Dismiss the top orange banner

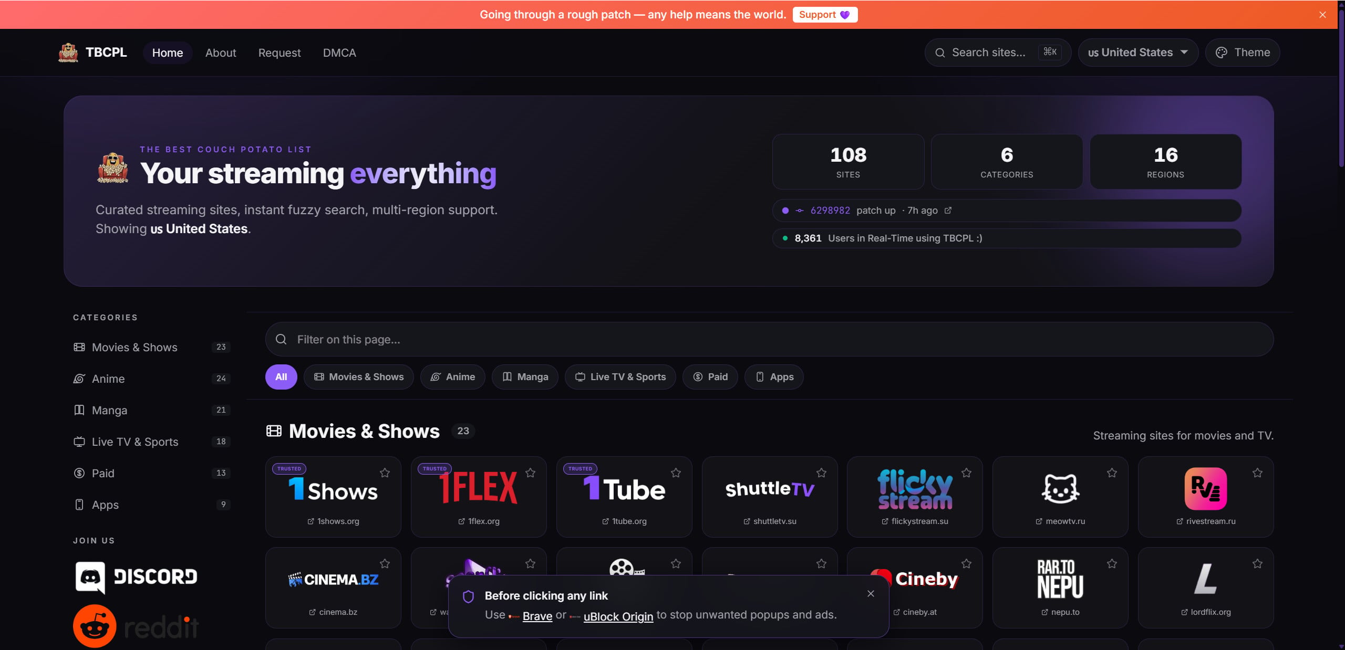(x=1322, y=15)
